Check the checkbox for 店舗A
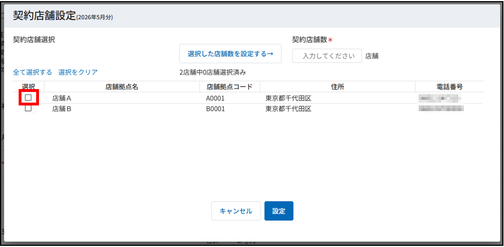This screenshot has height=247, width=504. coord(28,98)
